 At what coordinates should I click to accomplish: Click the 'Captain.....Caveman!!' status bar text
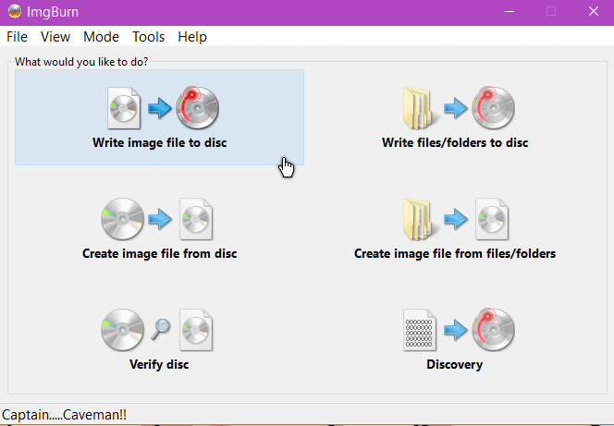pos(64,415)
